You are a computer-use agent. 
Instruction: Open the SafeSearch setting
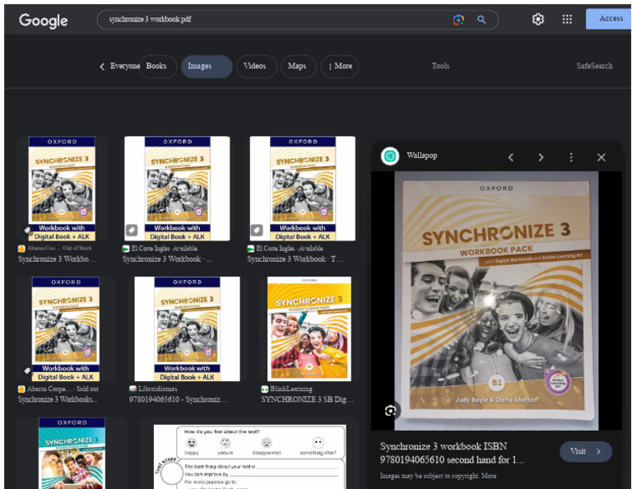pos(594,66)
